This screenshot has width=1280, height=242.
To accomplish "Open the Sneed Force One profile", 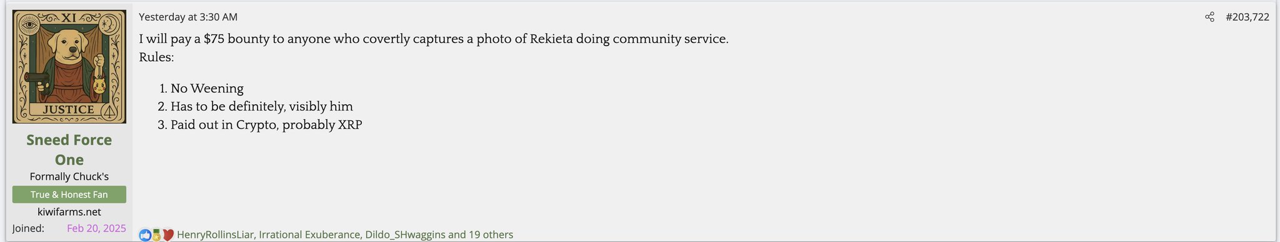I will pos(69,150).
